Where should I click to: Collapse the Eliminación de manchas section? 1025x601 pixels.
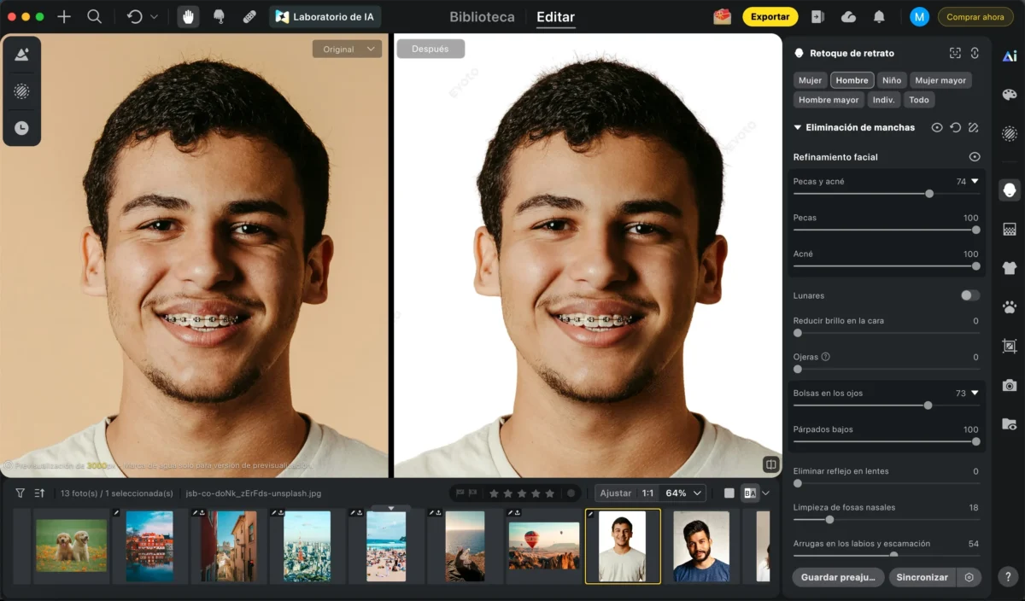798,128
